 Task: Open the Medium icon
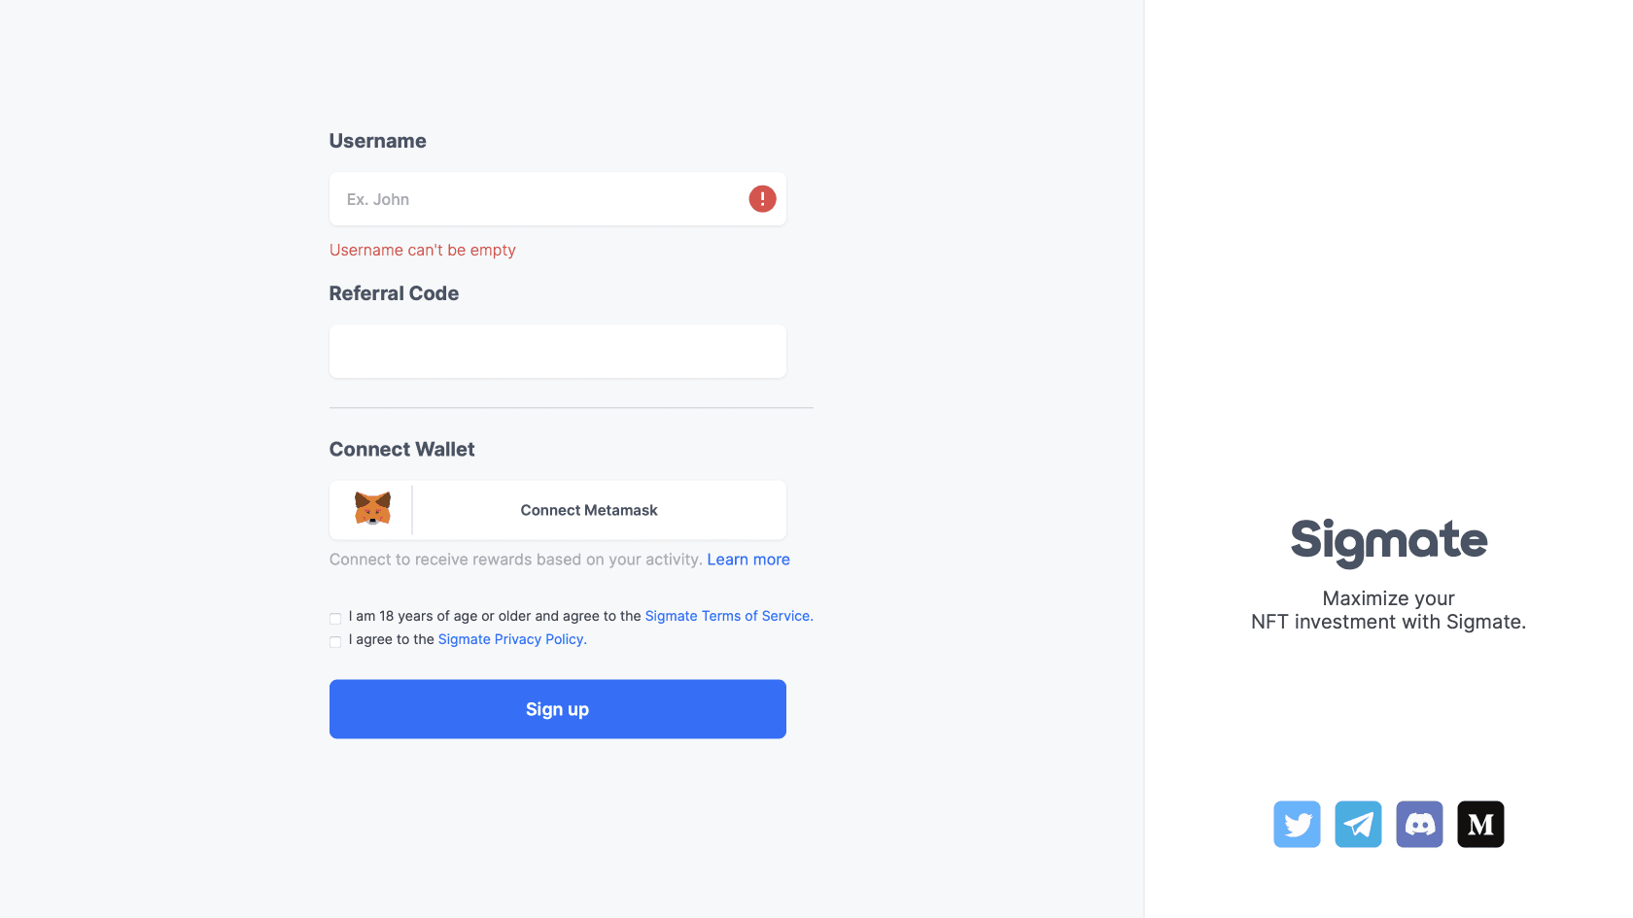(x=1480, y=824)
